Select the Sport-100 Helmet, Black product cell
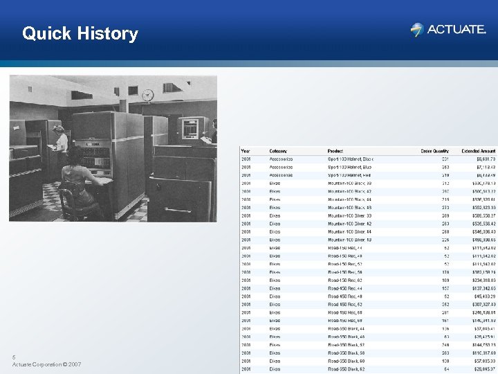 click(350, 159)
